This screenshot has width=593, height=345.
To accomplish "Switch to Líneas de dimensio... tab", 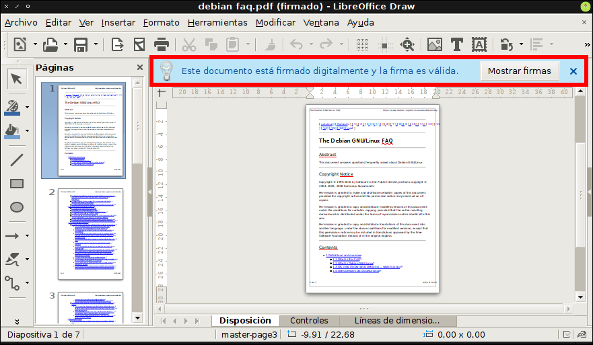I will click(397, 320).
